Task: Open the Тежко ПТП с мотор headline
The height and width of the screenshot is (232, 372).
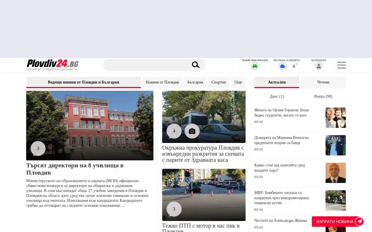Action: (201, 227)
